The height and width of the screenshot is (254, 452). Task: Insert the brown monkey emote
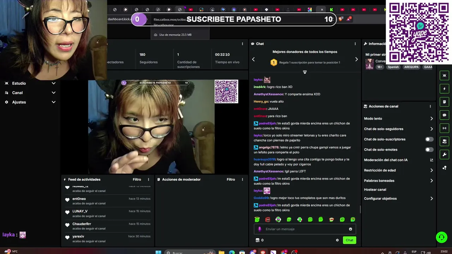331,219
